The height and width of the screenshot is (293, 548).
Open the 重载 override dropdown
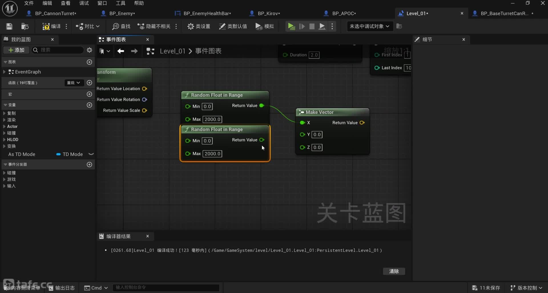tap(73, 83)
